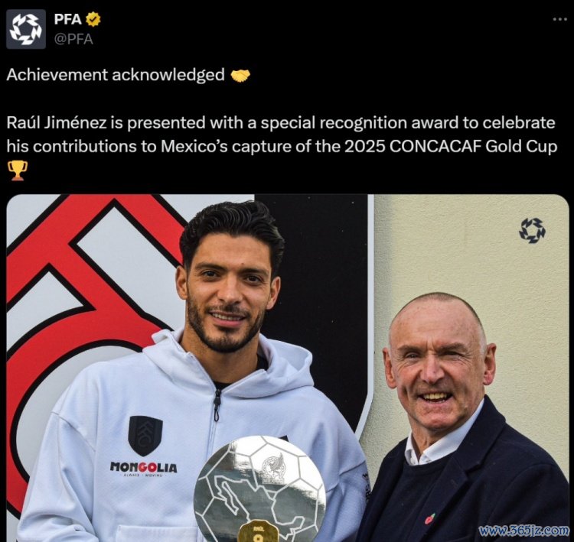
Task: Open the PFA profile avatar
Action: click(x=26, y=29)
